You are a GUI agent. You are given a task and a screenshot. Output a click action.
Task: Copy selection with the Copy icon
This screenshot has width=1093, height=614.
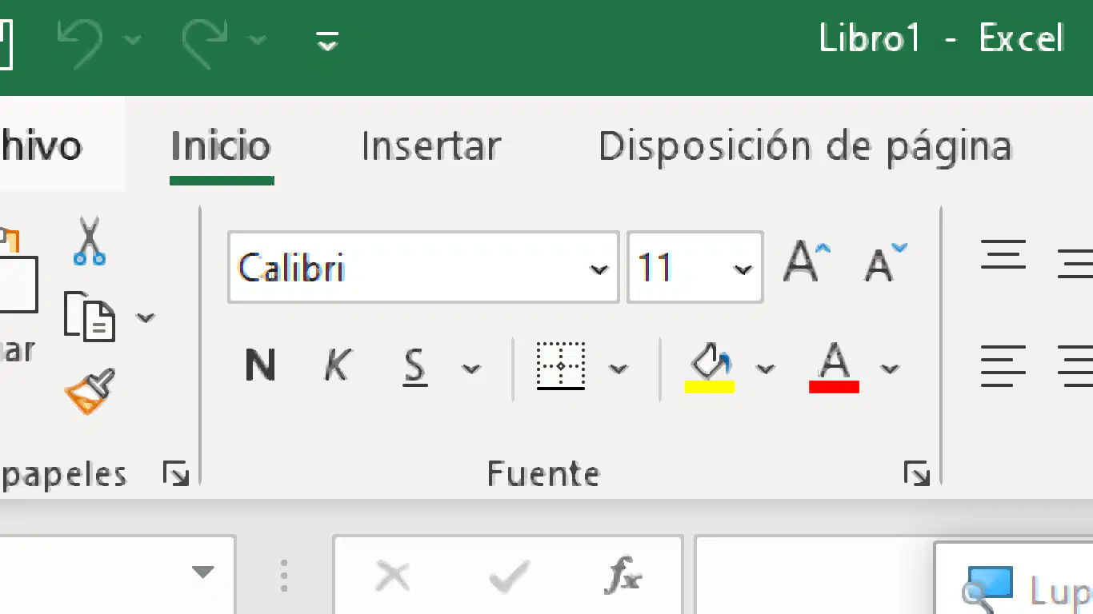90,317
